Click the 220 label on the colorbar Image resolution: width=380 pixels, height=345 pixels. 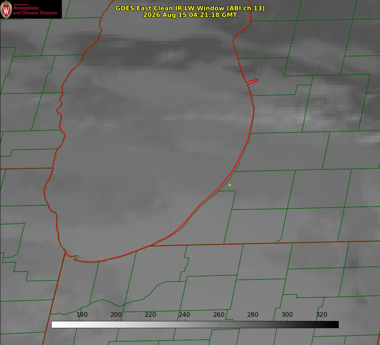click(150, 314)
